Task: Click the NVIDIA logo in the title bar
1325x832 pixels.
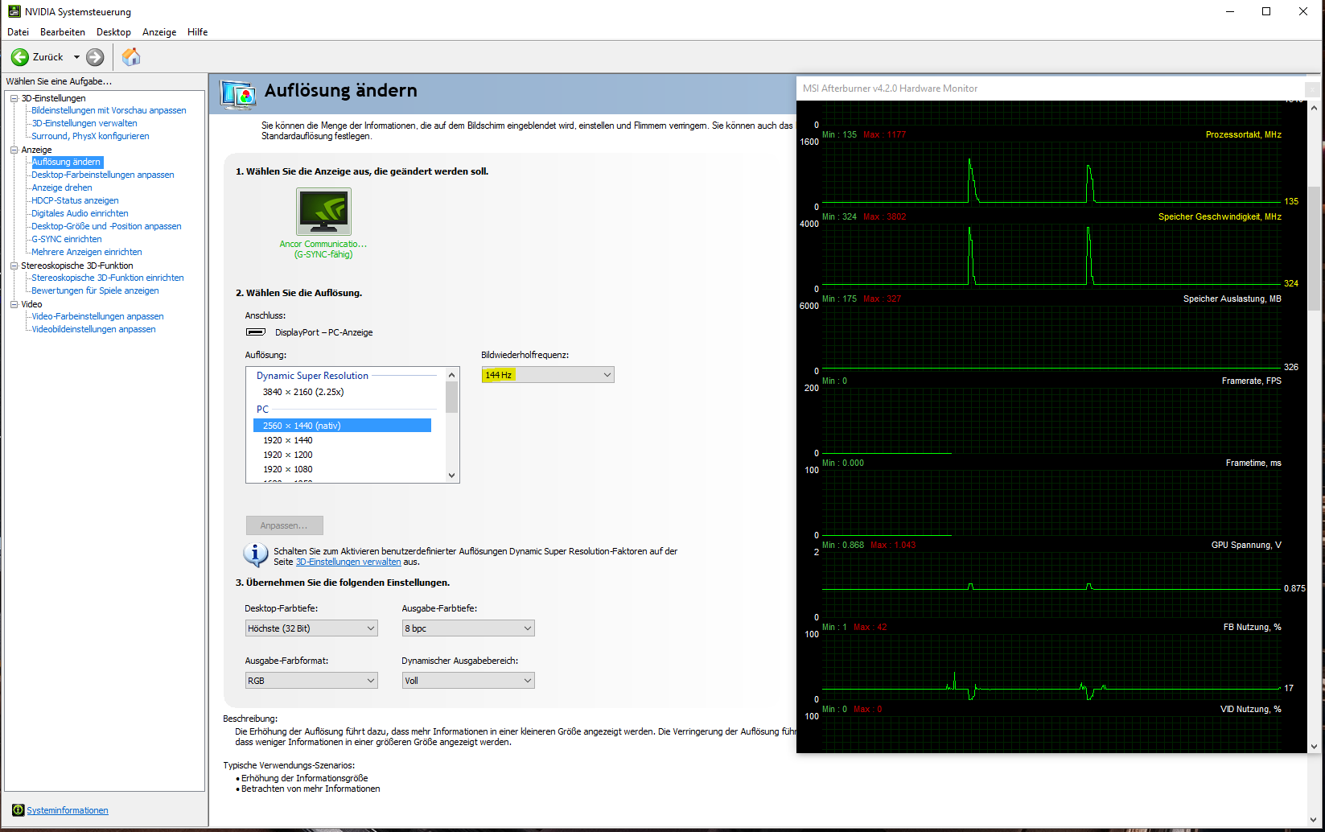Action: [14, 11]
